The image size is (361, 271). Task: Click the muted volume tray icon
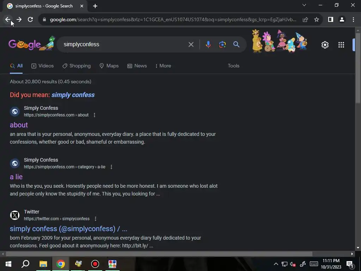pos(293,264)
